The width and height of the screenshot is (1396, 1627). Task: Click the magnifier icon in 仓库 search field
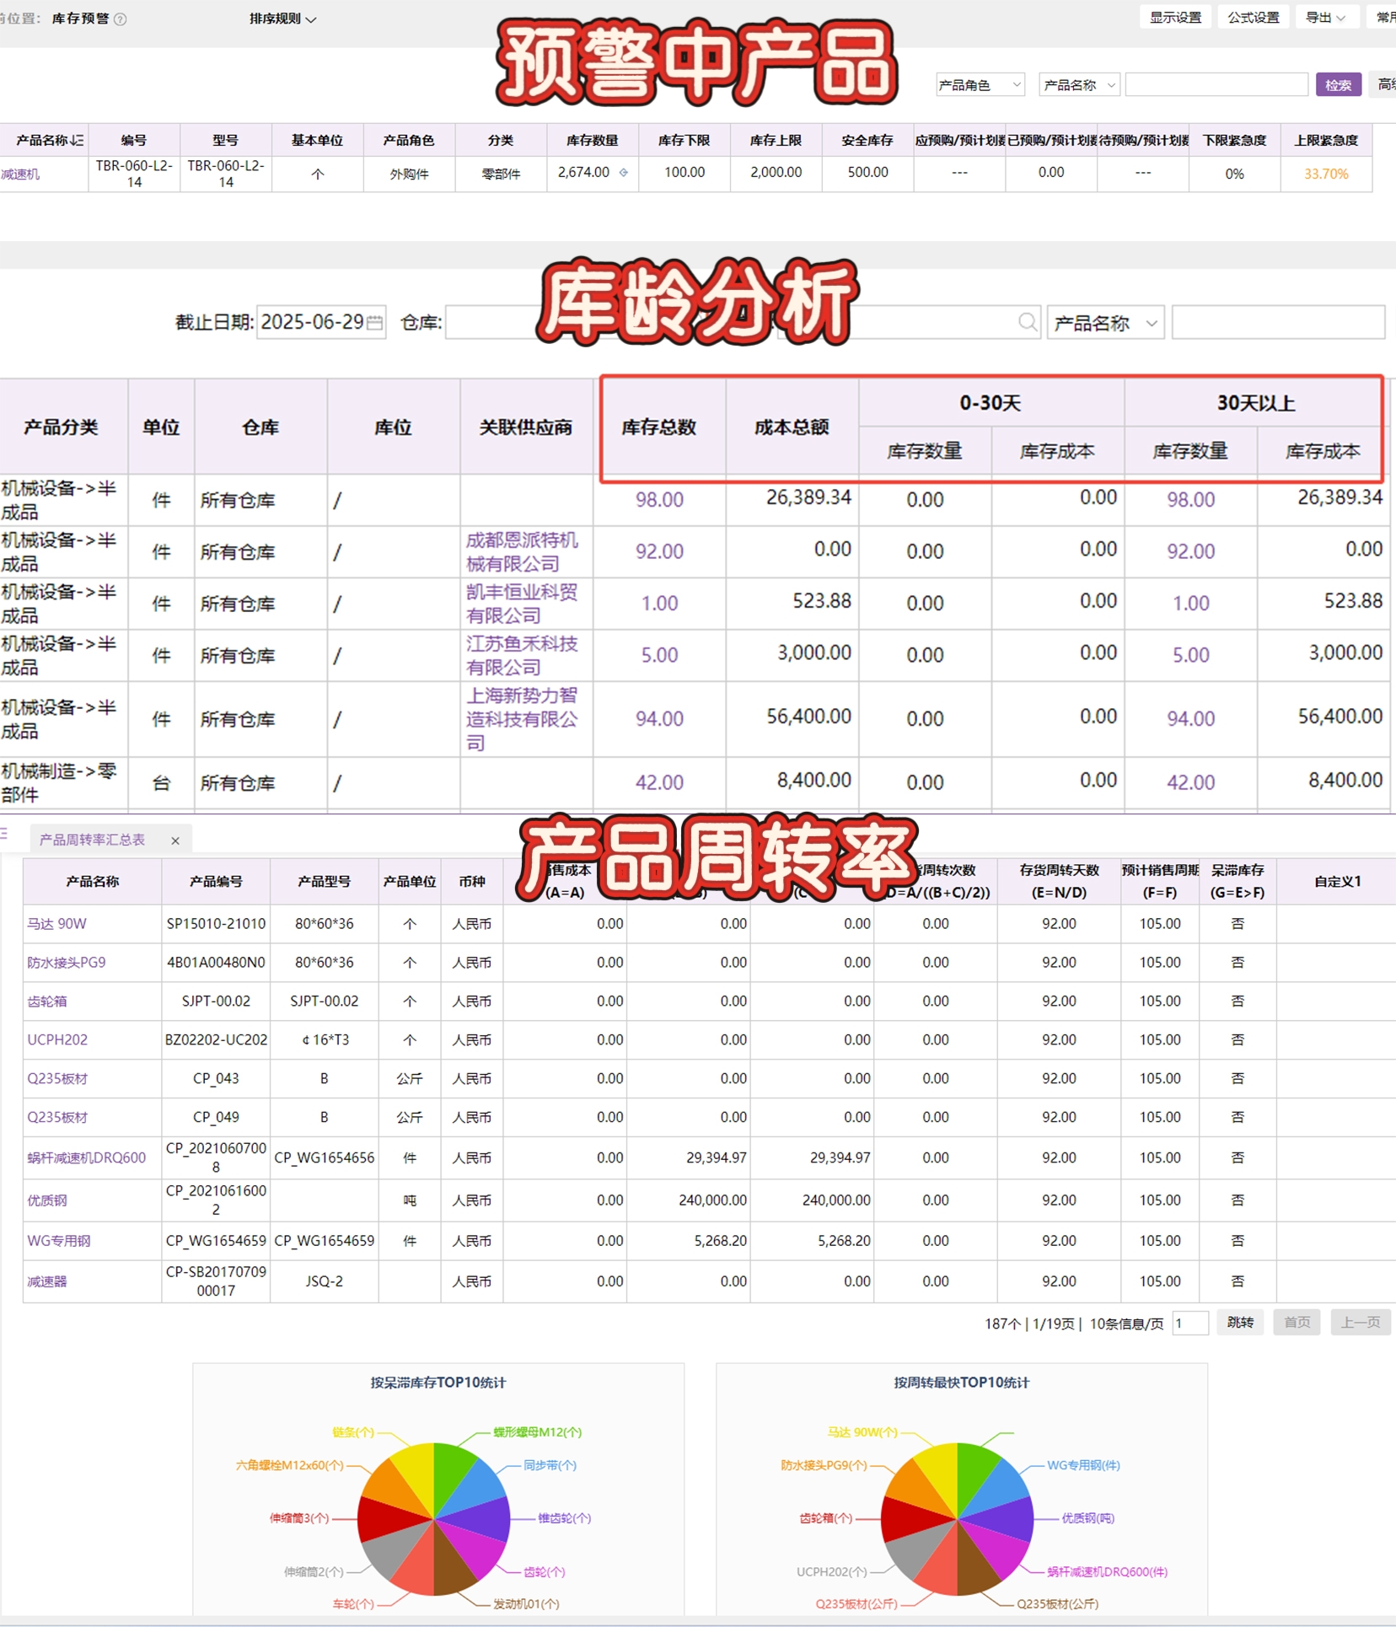[x=1027, y=322]
